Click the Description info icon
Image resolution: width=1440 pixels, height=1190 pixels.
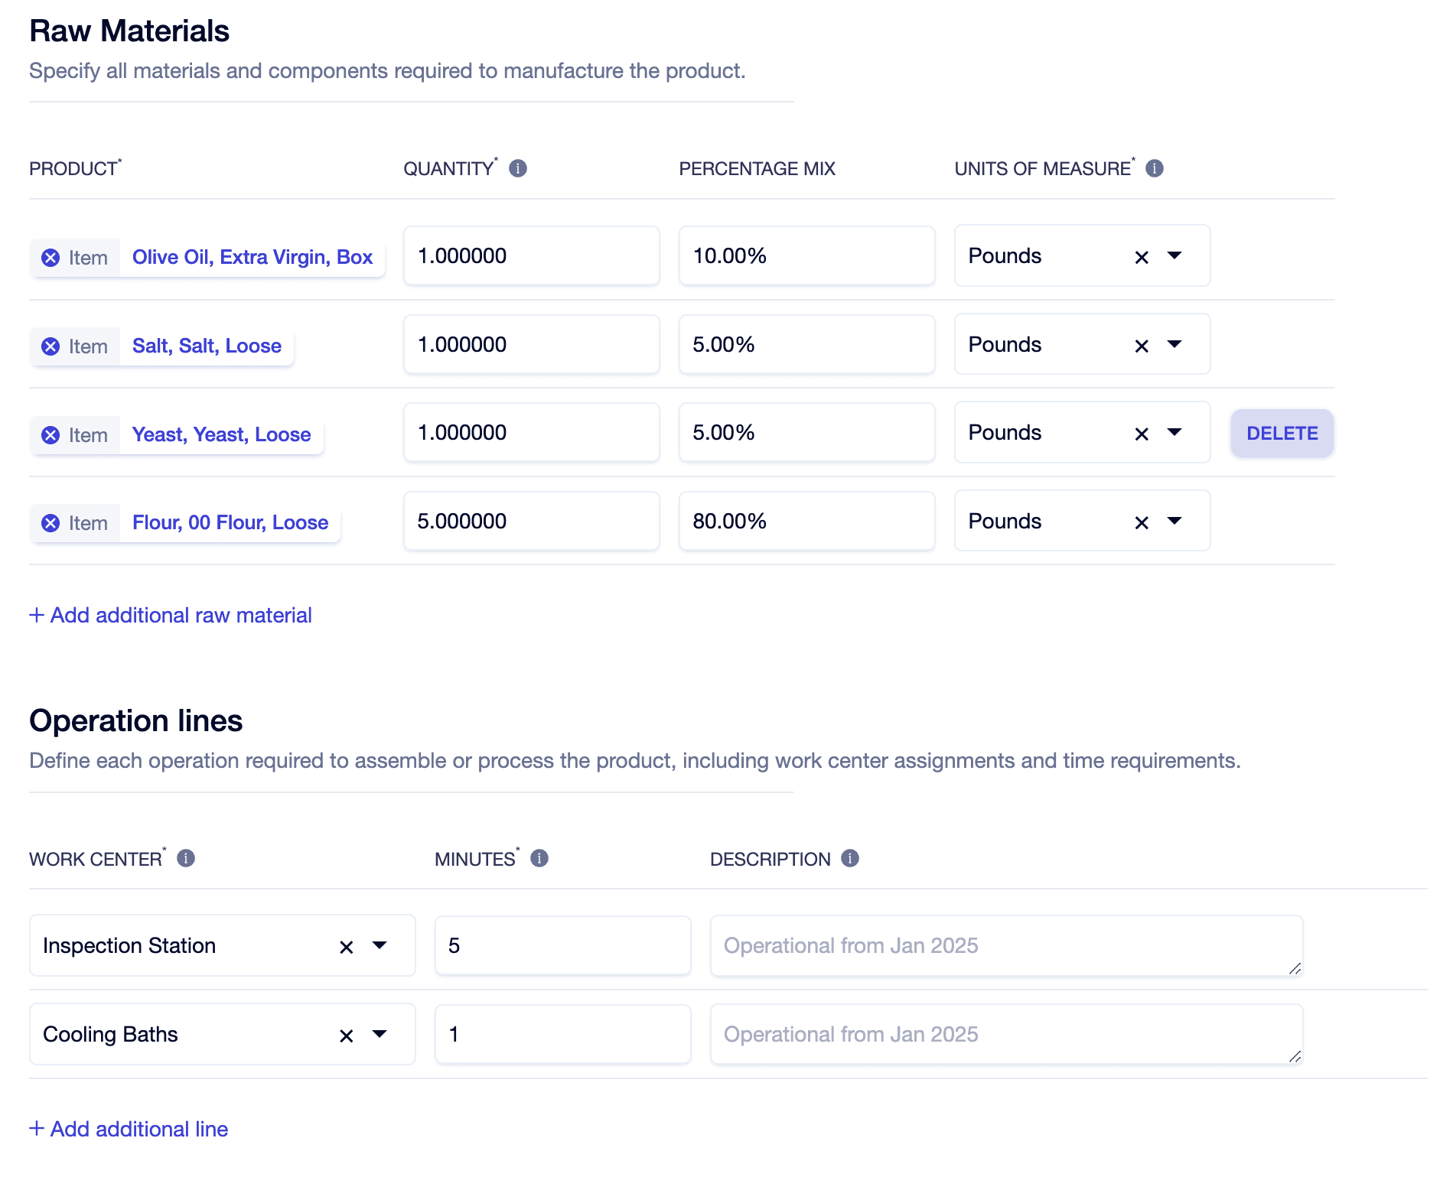(x=850, y=858)
